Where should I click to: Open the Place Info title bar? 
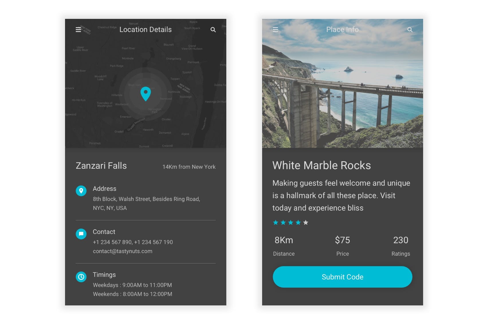click(x=343, y=29)
